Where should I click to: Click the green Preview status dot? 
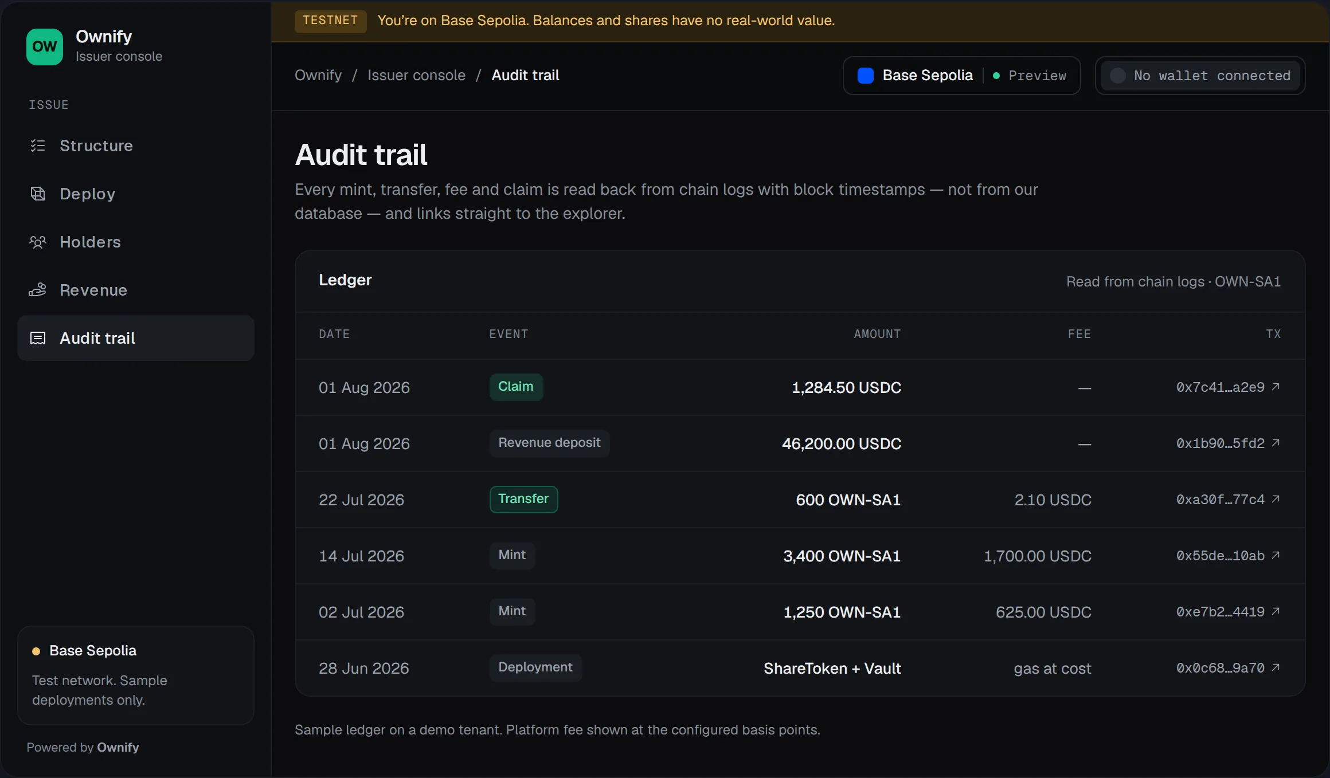click(996, 76)
